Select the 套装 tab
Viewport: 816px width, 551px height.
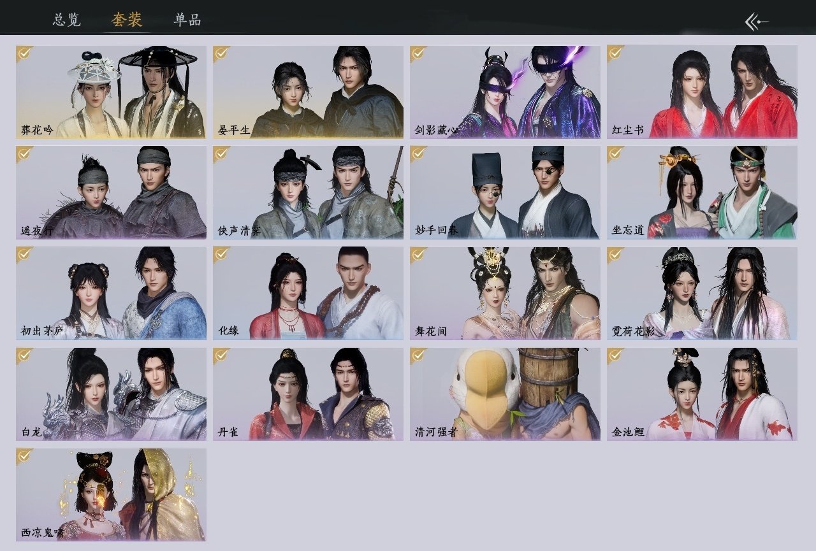pyautogui.click(x=127, y=20)
